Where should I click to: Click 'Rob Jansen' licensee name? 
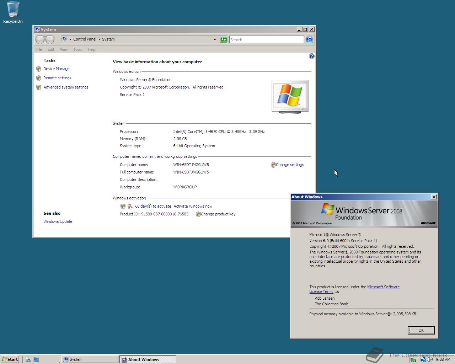click(325, 298)
